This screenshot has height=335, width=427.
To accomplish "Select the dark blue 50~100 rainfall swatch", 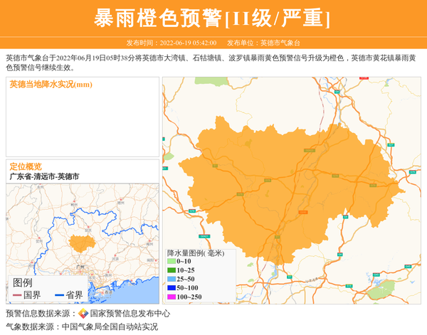I will (172, 287).
